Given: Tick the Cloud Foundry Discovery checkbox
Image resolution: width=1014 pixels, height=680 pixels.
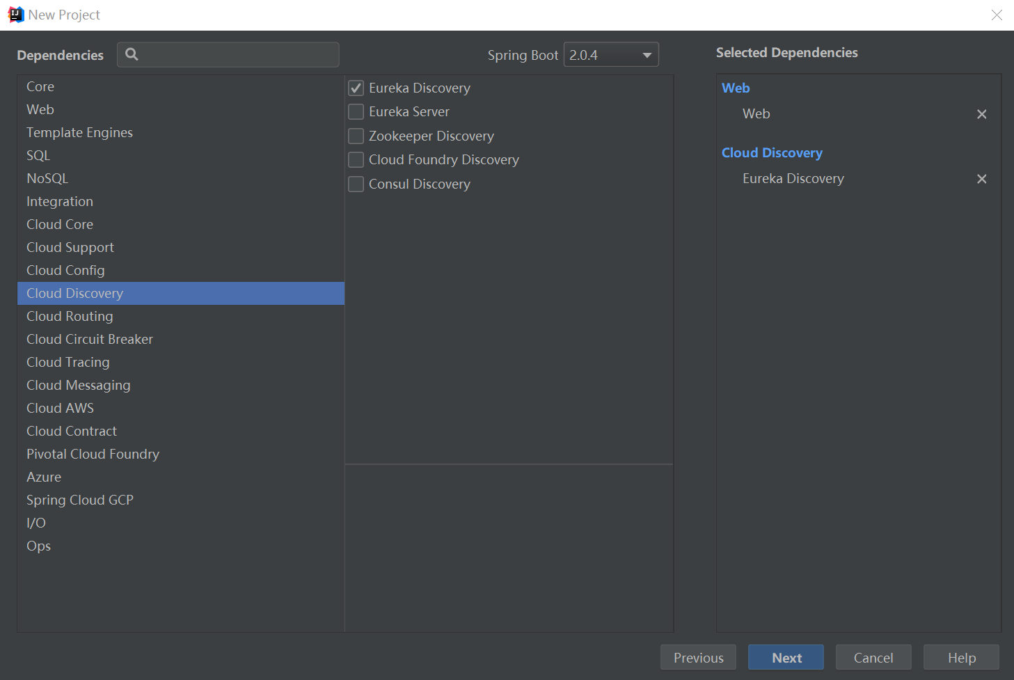Looking at the screenshot, I should click(356, 159).
